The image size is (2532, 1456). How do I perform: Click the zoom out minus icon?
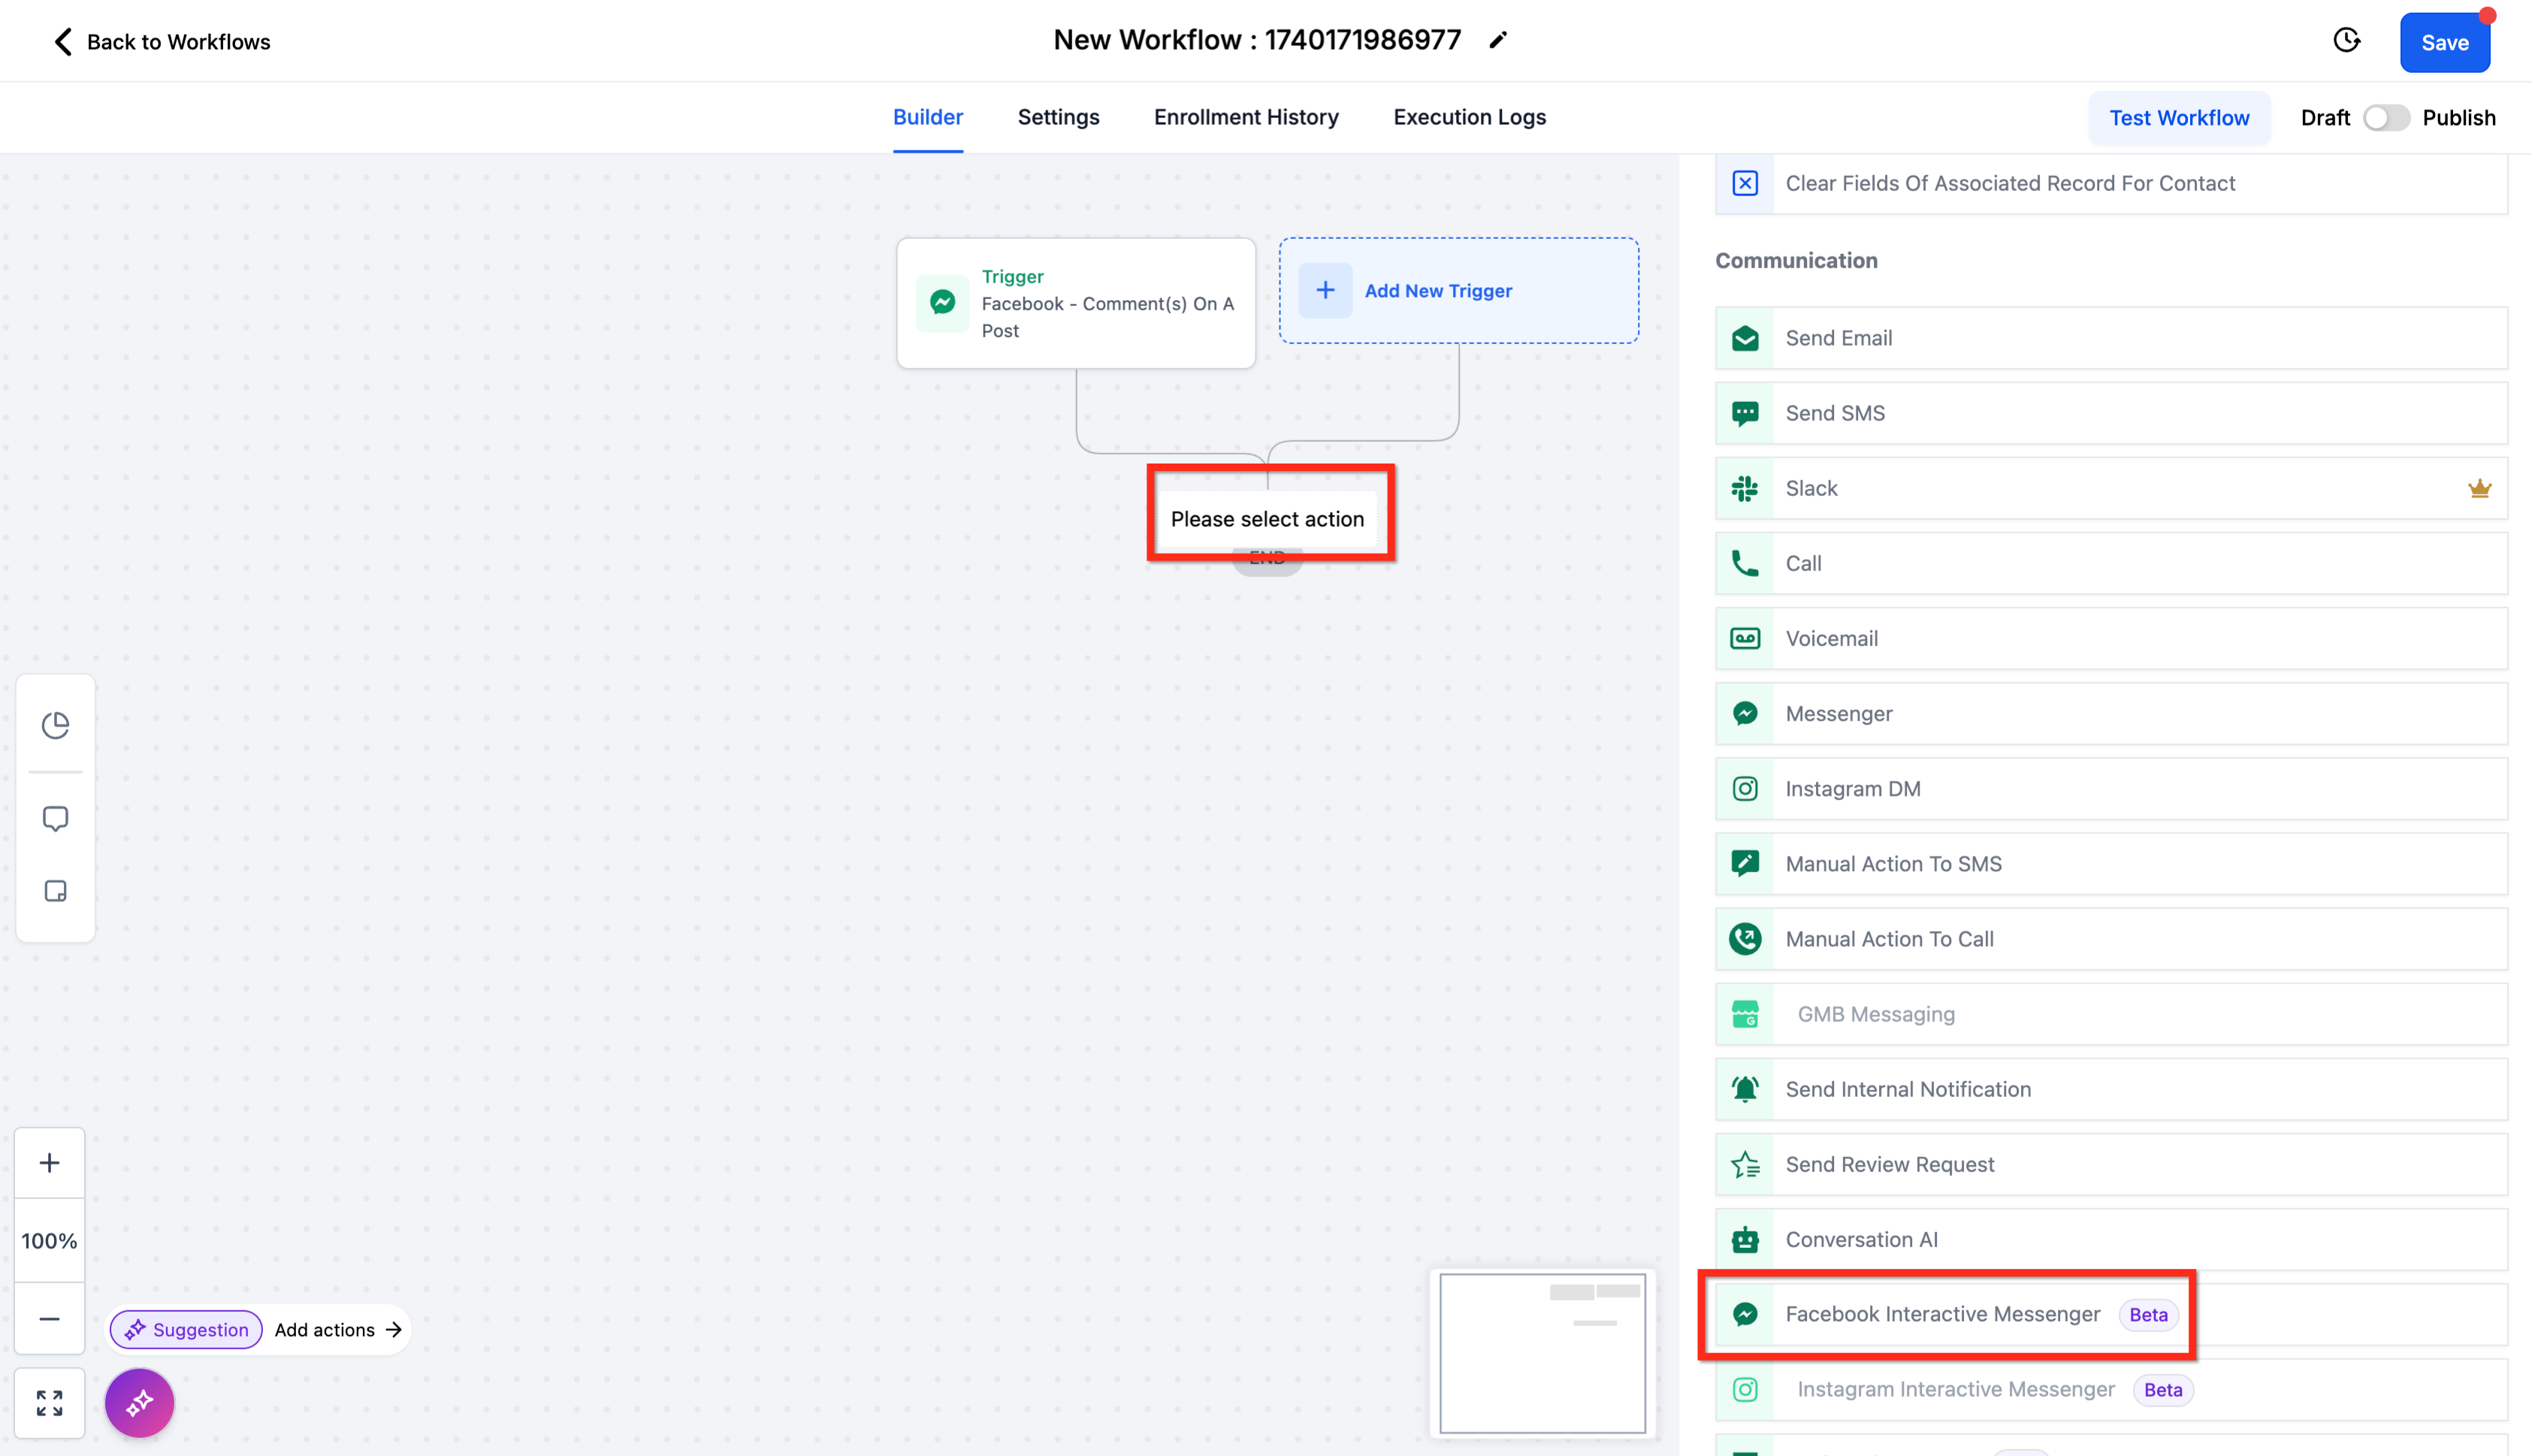(49, 1318)
